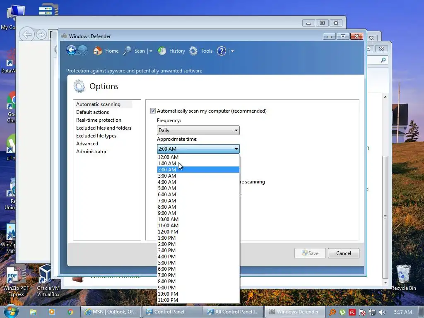Choose 10:00 AM from time list

pos(198,219)
